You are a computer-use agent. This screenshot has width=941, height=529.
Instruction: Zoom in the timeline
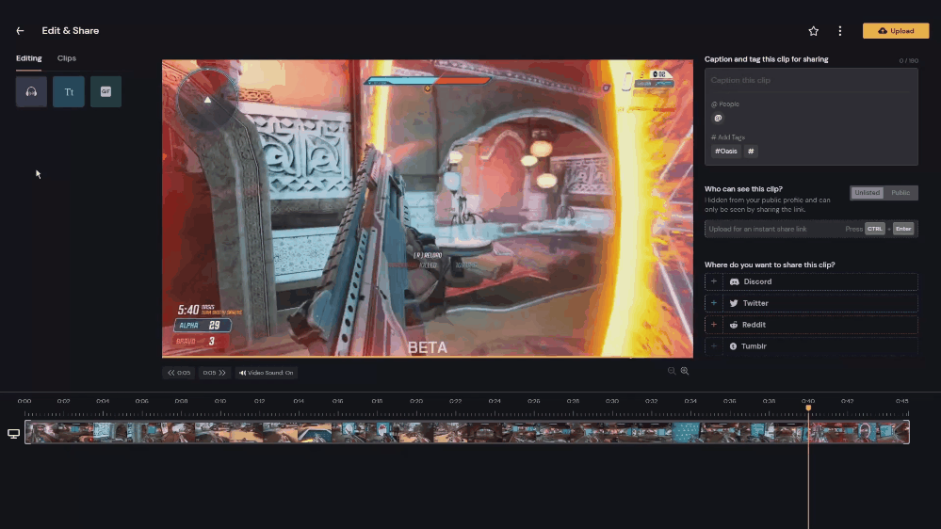tap(685, 371)
